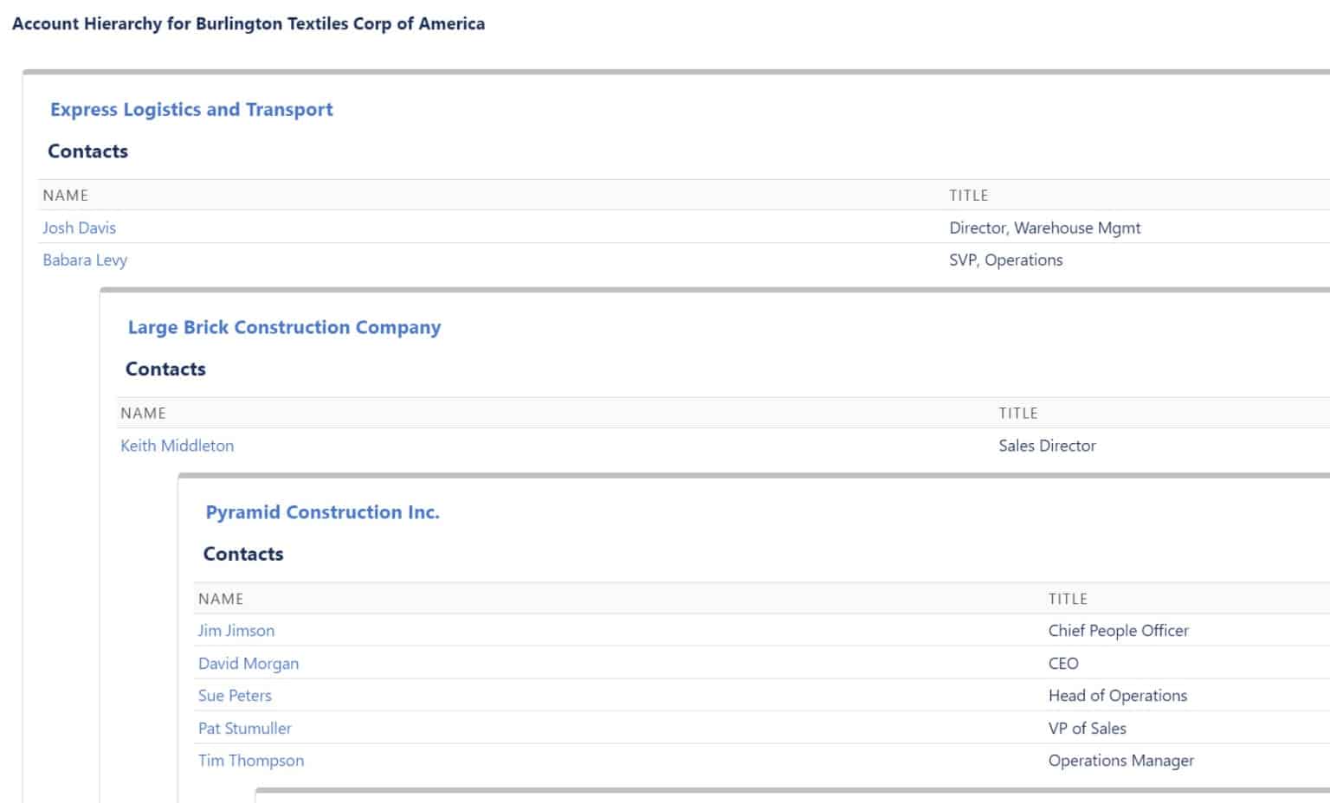This screenshot has height=803, width=1330.
Task: Click the "Director, Warehouse Mgmt" title cell
Action: click(1044, 228)
